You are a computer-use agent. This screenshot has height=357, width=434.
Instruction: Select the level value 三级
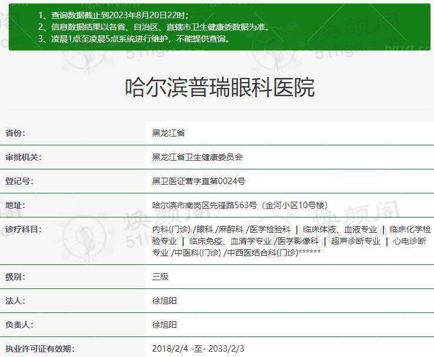tap(160, 277)
